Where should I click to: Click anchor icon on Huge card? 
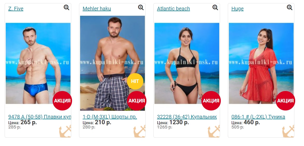288,131
